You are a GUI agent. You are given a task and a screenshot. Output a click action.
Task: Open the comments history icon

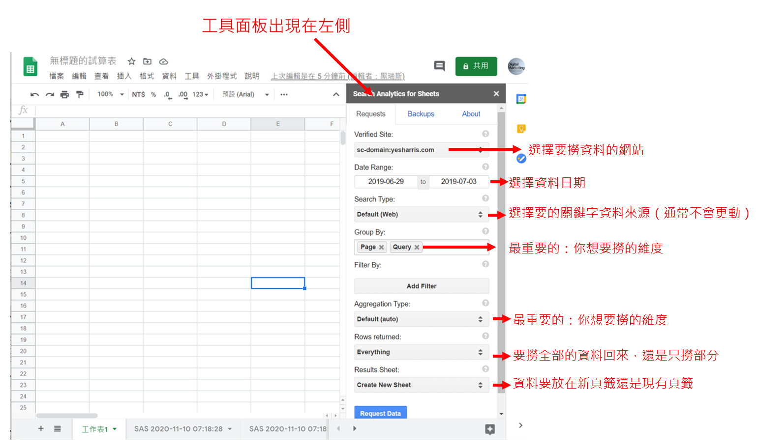pos(439,66)
